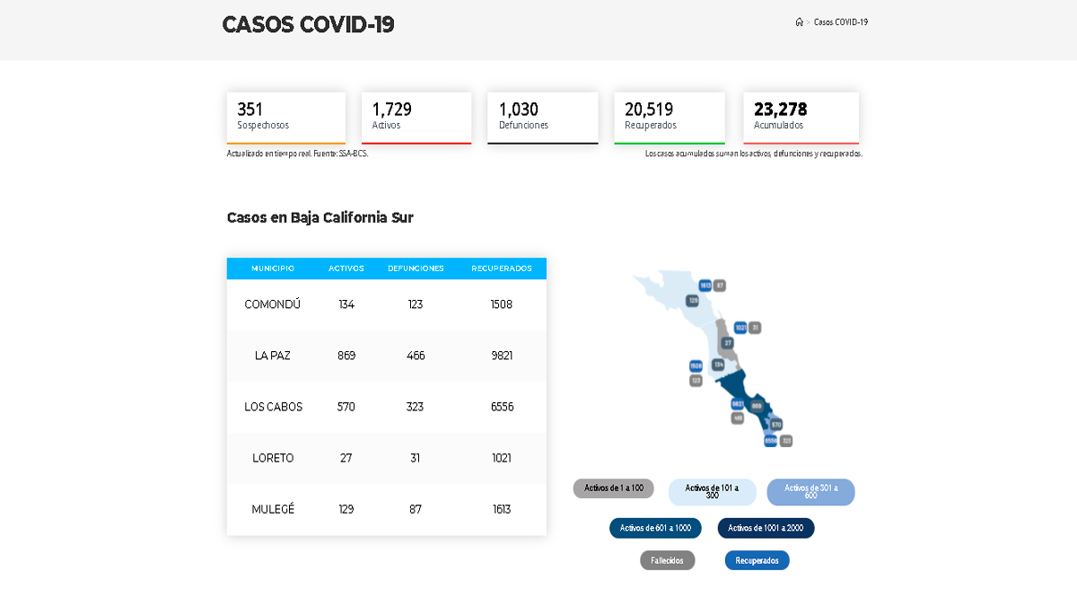1077x598 pixels.
Task: Click the Casos COVID-19 breadcrumb link
Action: (840, 22)
